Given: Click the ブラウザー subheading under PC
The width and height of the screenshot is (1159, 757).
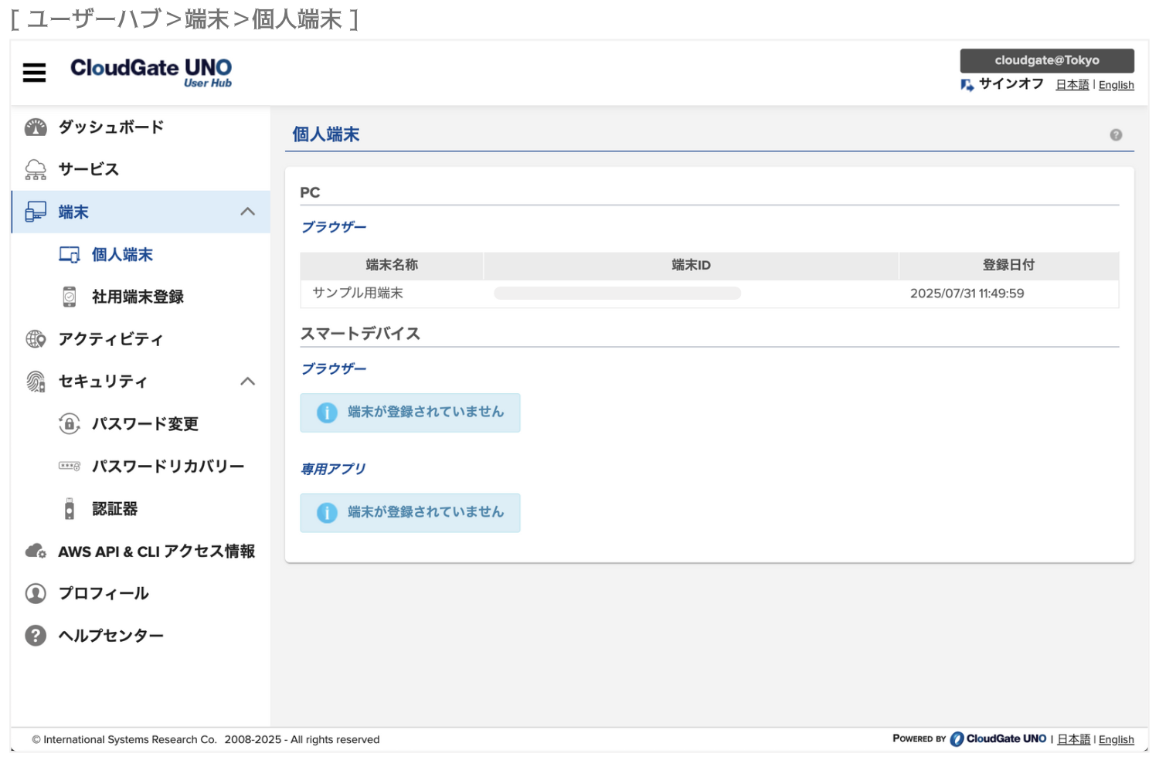Looking at the screenshot, I should pyautogui.click(x=334, y=227).
